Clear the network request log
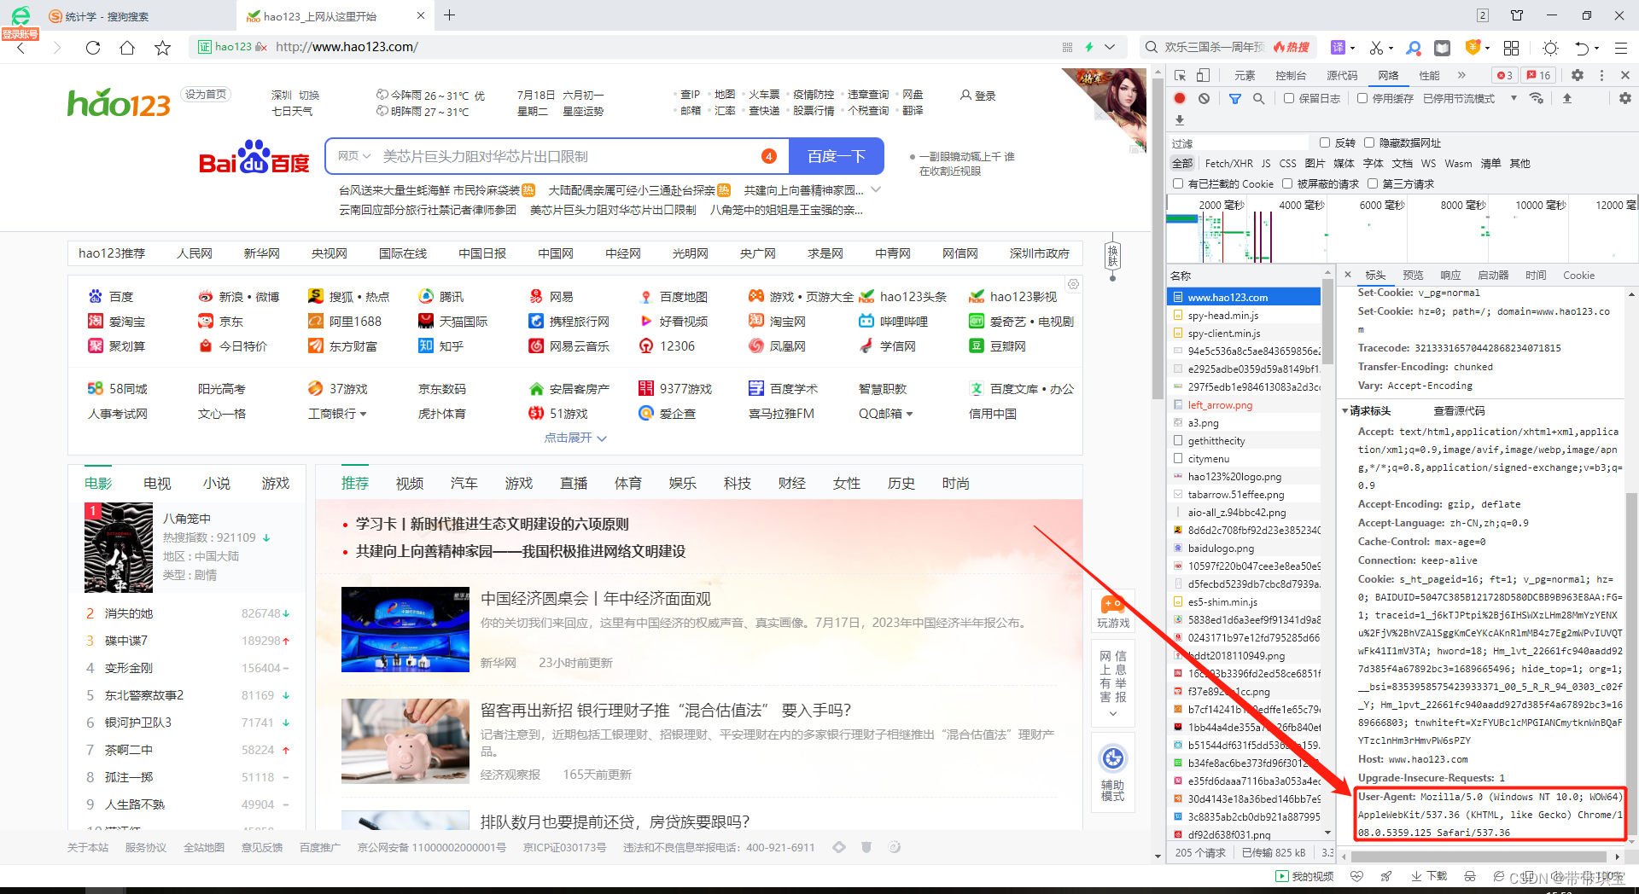This screenshot has width=1639, height=894. coord(1204,98)
